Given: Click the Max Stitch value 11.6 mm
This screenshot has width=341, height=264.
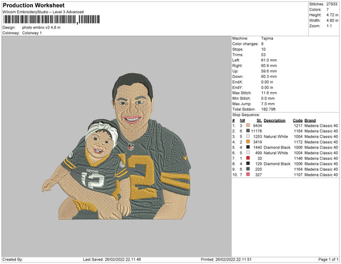Looking at the screenshot, I should pyautogui.click(x=269, y=93).
